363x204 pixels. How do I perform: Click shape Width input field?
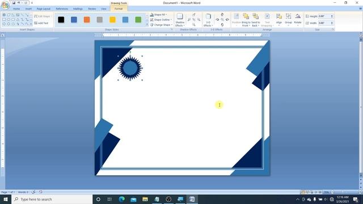pos(324,23)
